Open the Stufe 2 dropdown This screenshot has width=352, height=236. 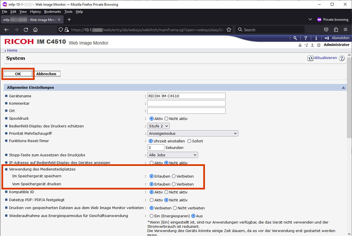pyautogui.click(x=158, y=126)
